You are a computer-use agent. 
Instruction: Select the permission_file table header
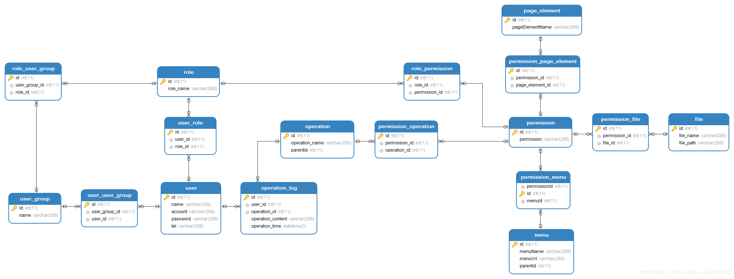click(x=620, y=119)
